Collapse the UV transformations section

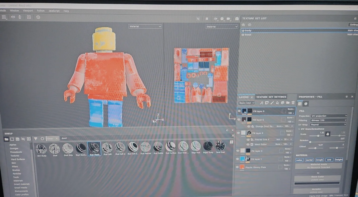tap(299, 129)
